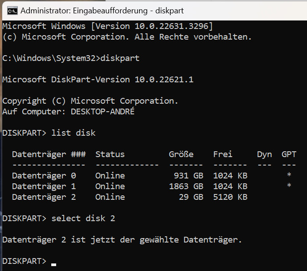Click the 'Datenträger 1' row label
This screenshot has width=307, height=271.
(44, 186)
